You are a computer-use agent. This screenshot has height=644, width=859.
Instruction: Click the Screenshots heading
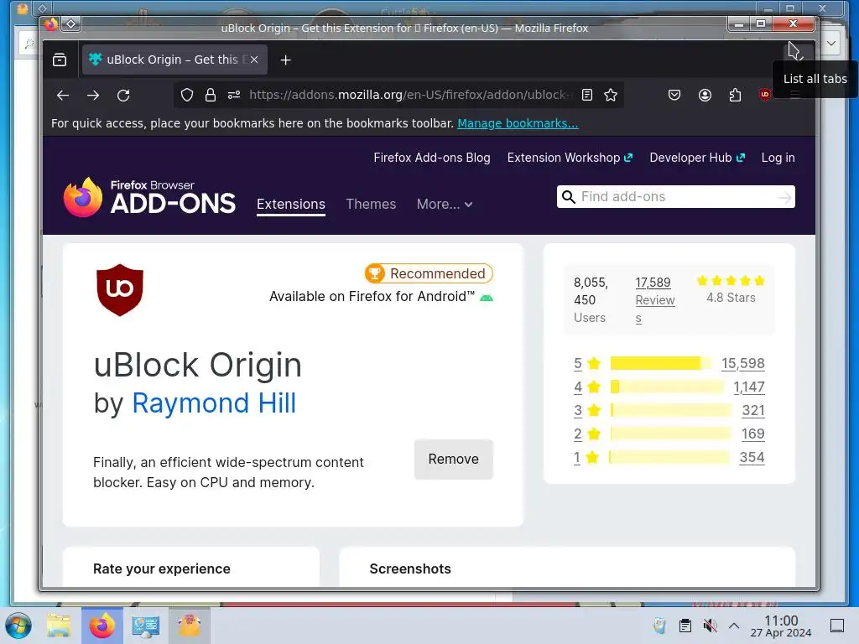410,569
